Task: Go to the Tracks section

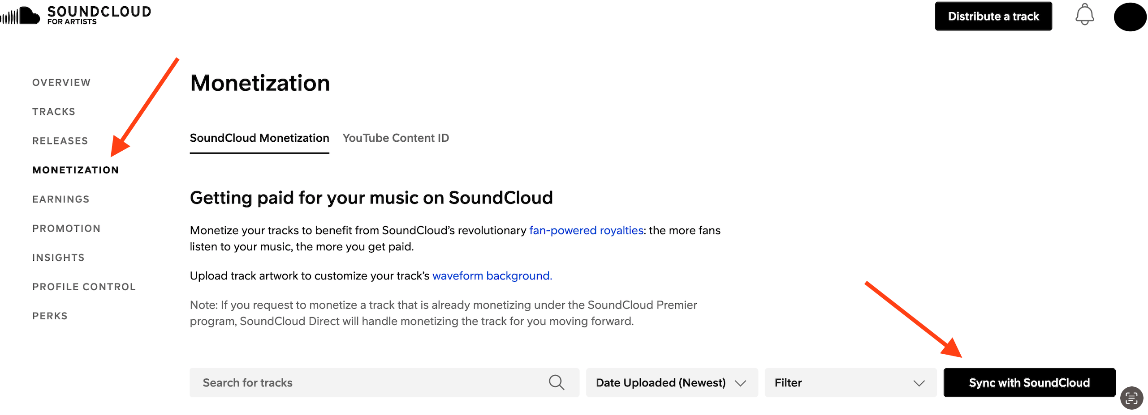Action: 54,111
